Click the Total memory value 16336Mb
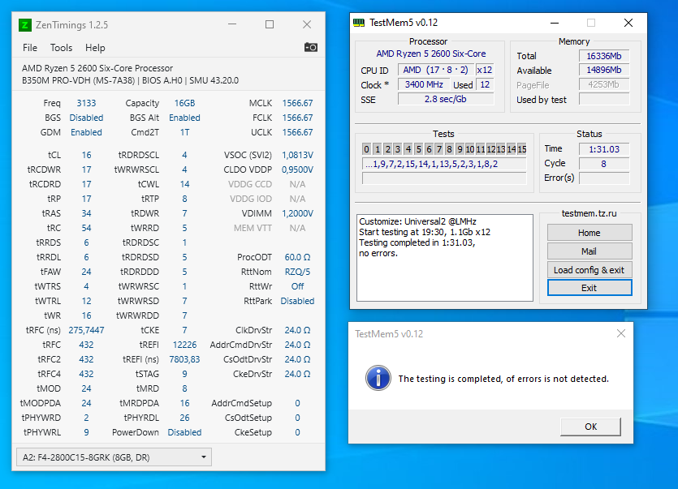The image size is (678, 489). tap(604, 56)
